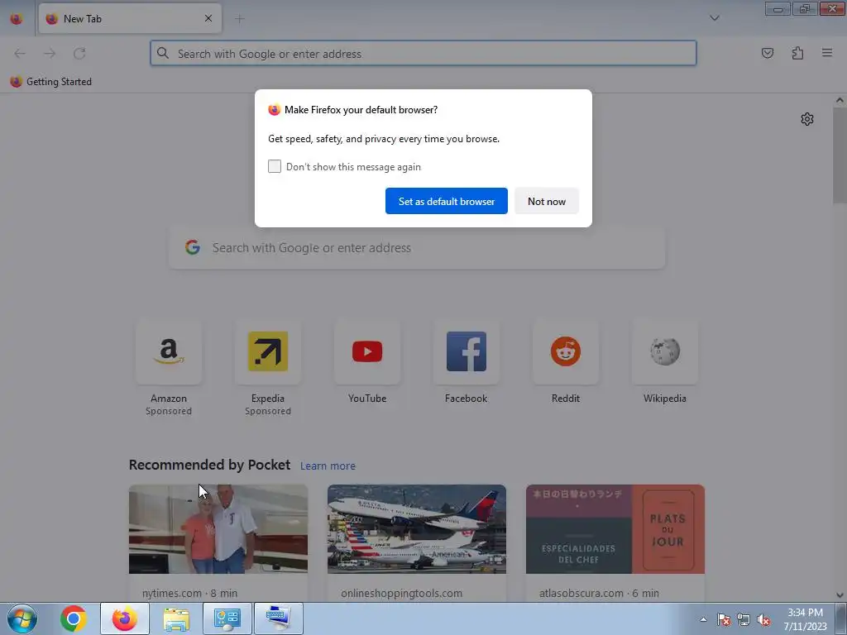Viewport: 847px width, 635px height.
Task: Click Set as default browser
Action: pyautogui.click(x=446, y=201)
